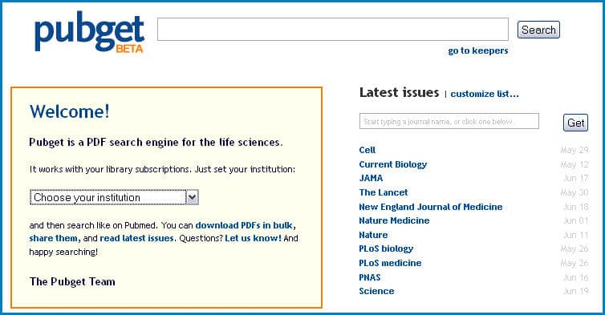The height and width of the screenshot is (315, 605).
Task: Click the Let us know! link
Action: pyautogui.click(x=253, y=238)
